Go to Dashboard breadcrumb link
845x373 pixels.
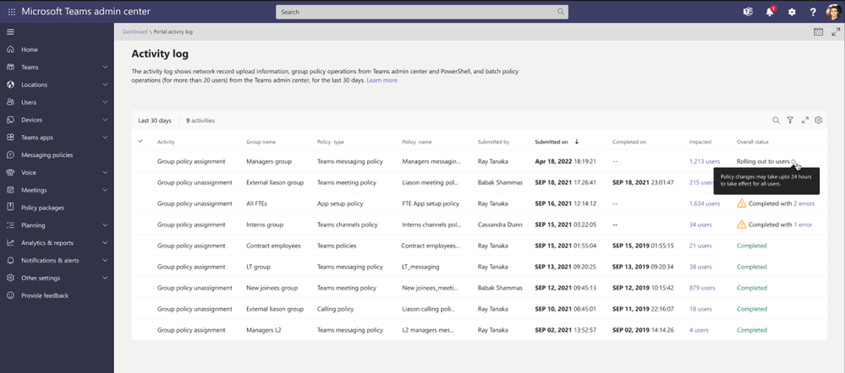click(134, 32)
